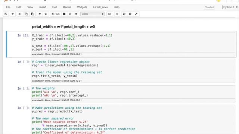The image size is (239, 134).
Task: Click 'executed in 44ms' timing text
Action: point(57,100)
